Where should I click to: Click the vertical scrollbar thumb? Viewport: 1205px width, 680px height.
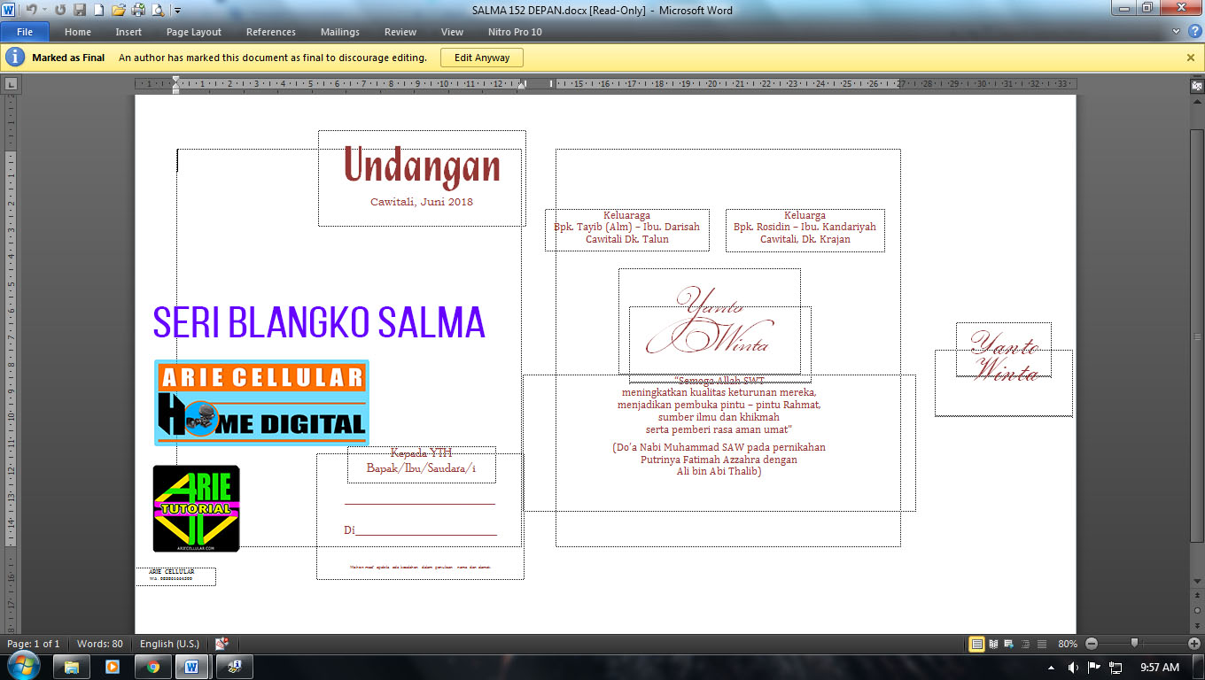[x=1197, y=335]
